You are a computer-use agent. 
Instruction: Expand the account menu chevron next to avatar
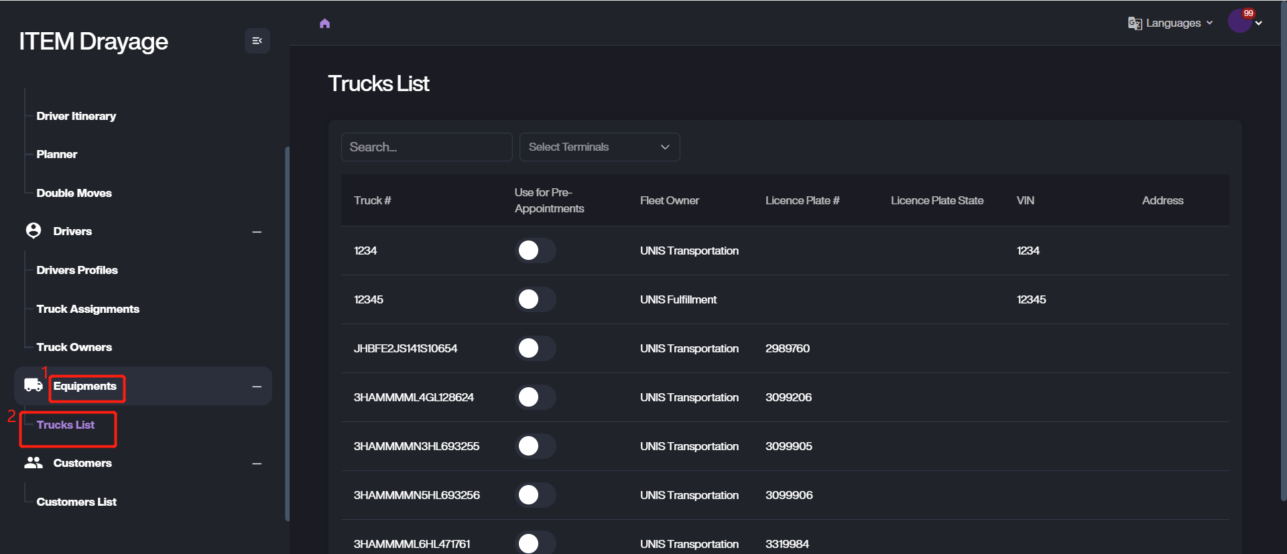pyautogui.click(x=1259, y=23)
